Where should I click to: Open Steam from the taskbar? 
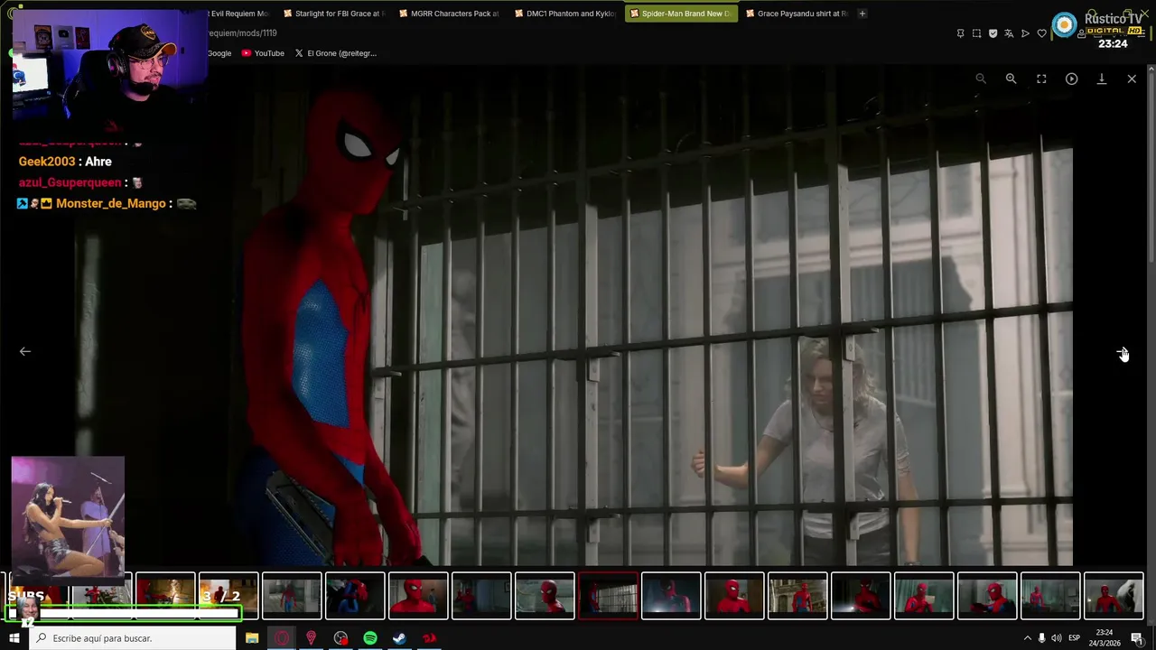(399, 638)
